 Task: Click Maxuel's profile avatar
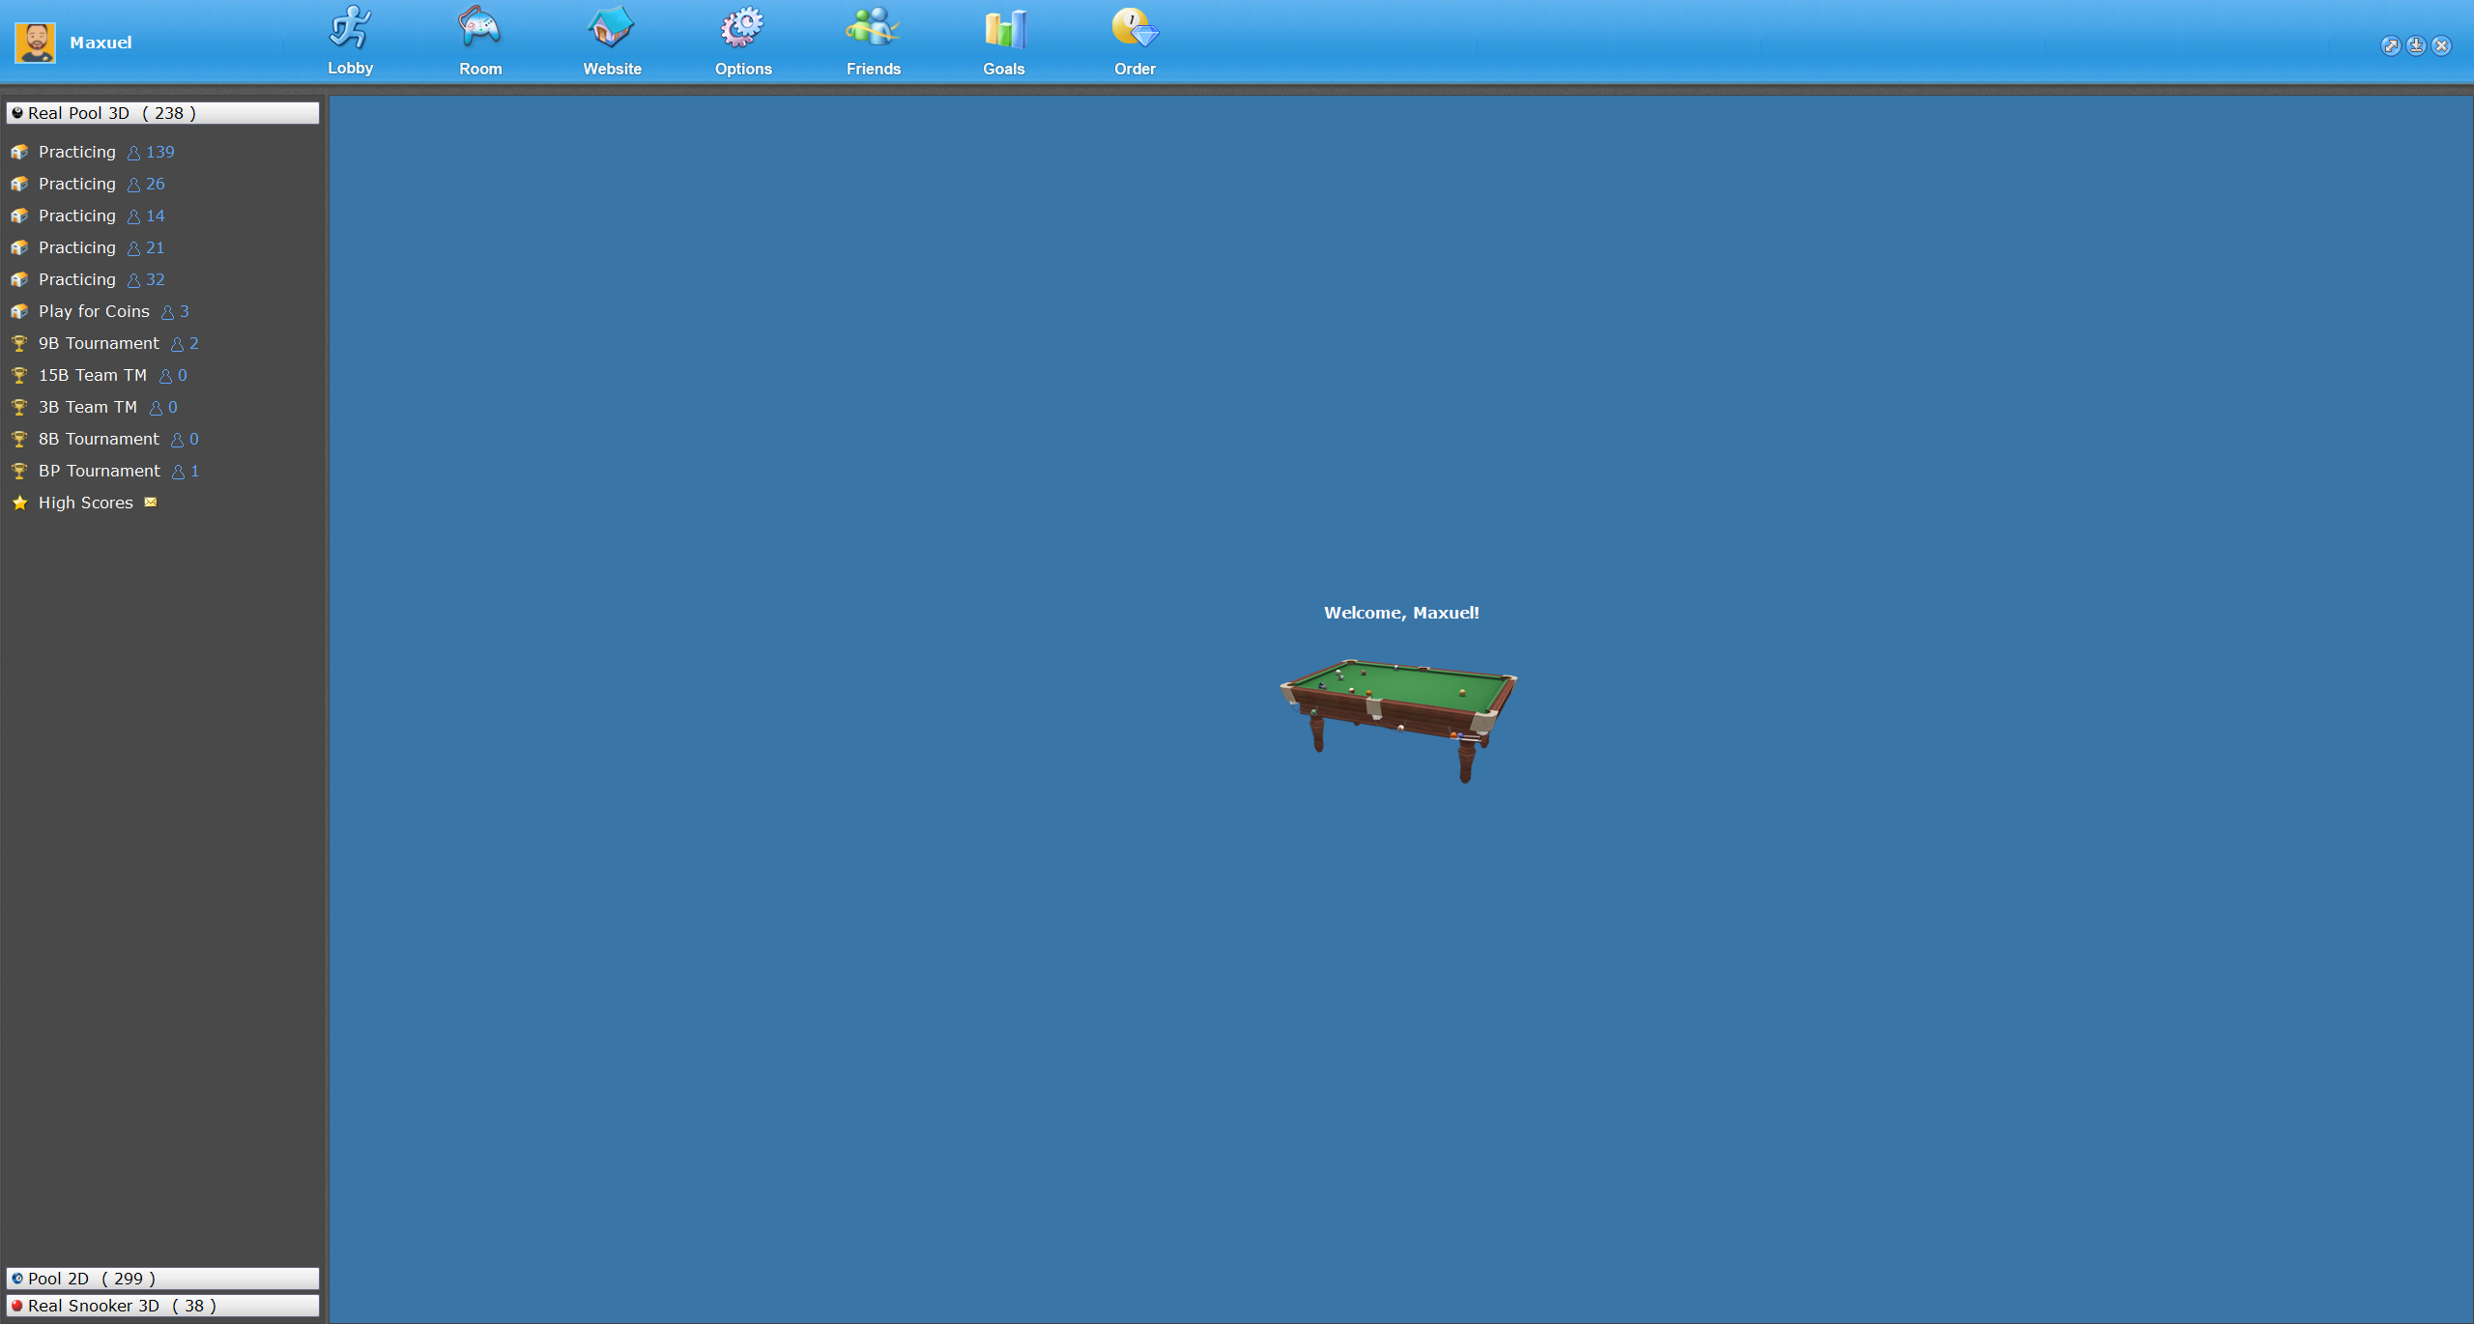coord(35,43)
